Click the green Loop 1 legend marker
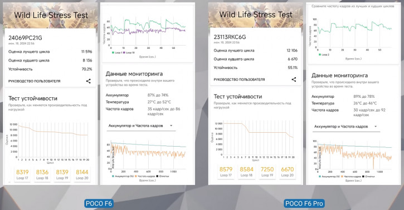This screenshot has width=404, height=210. point(113,53)
